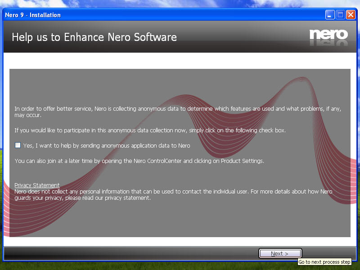The width and height of the screenshot is (360, 270).
Task: Minimize the Nero 9 Installation window
Action: 330,15
